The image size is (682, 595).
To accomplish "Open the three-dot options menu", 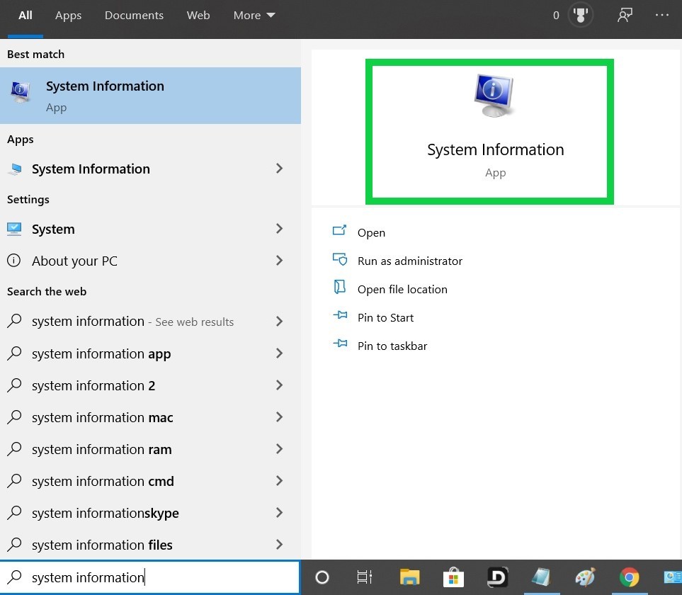I will (661, 16).
